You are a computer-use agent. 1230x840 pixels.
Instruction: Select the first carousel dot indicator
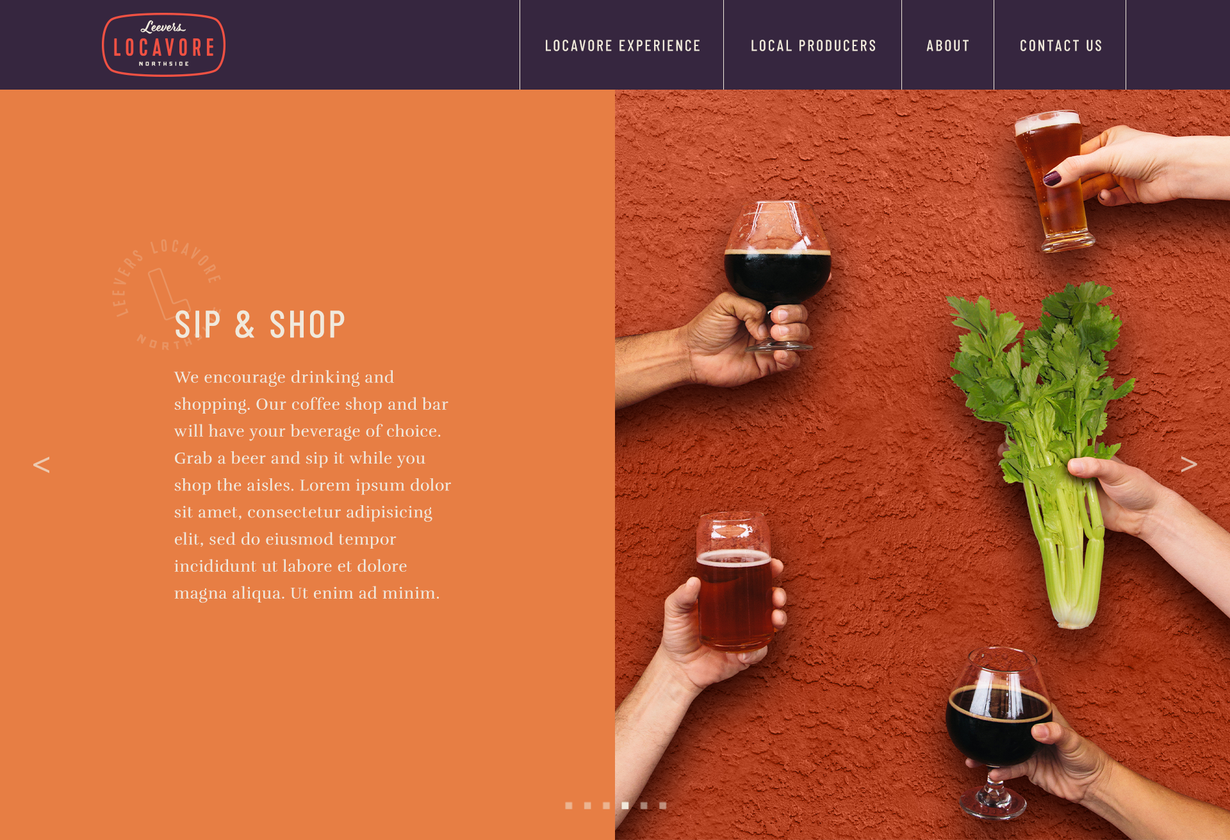(x=569, y=805)
